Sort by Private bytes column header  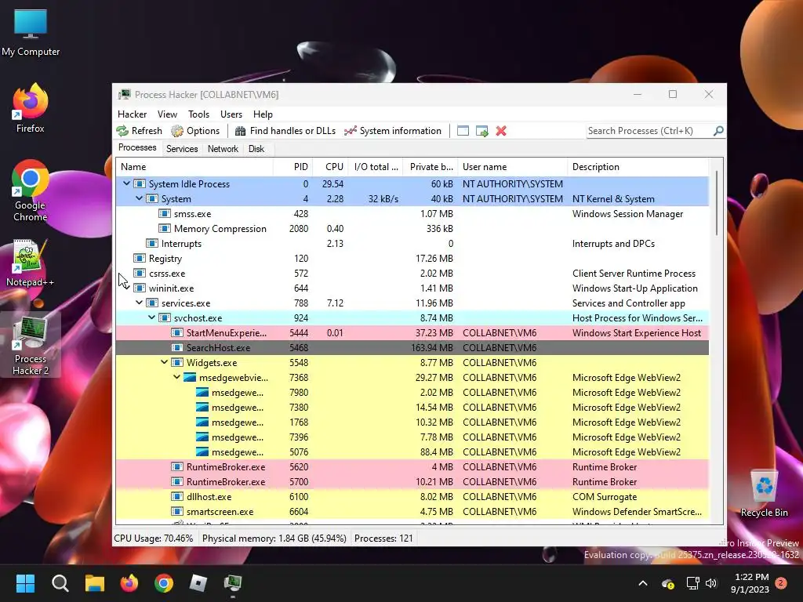pyautogui.click(x=431, y=167)
